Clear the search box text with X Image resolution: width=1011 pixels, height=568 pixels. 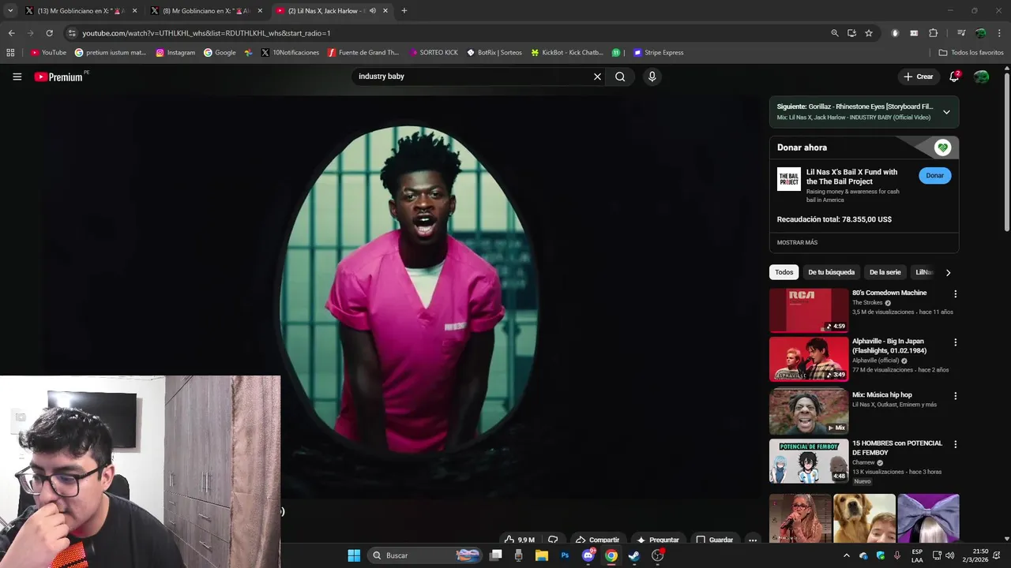point(597,77)
